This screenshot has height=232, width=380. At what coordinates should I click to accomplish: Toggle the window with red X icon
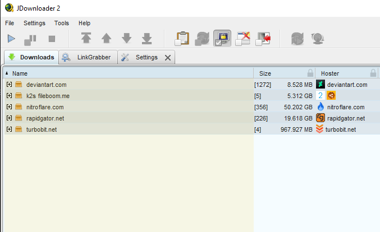tap(243, 39)
